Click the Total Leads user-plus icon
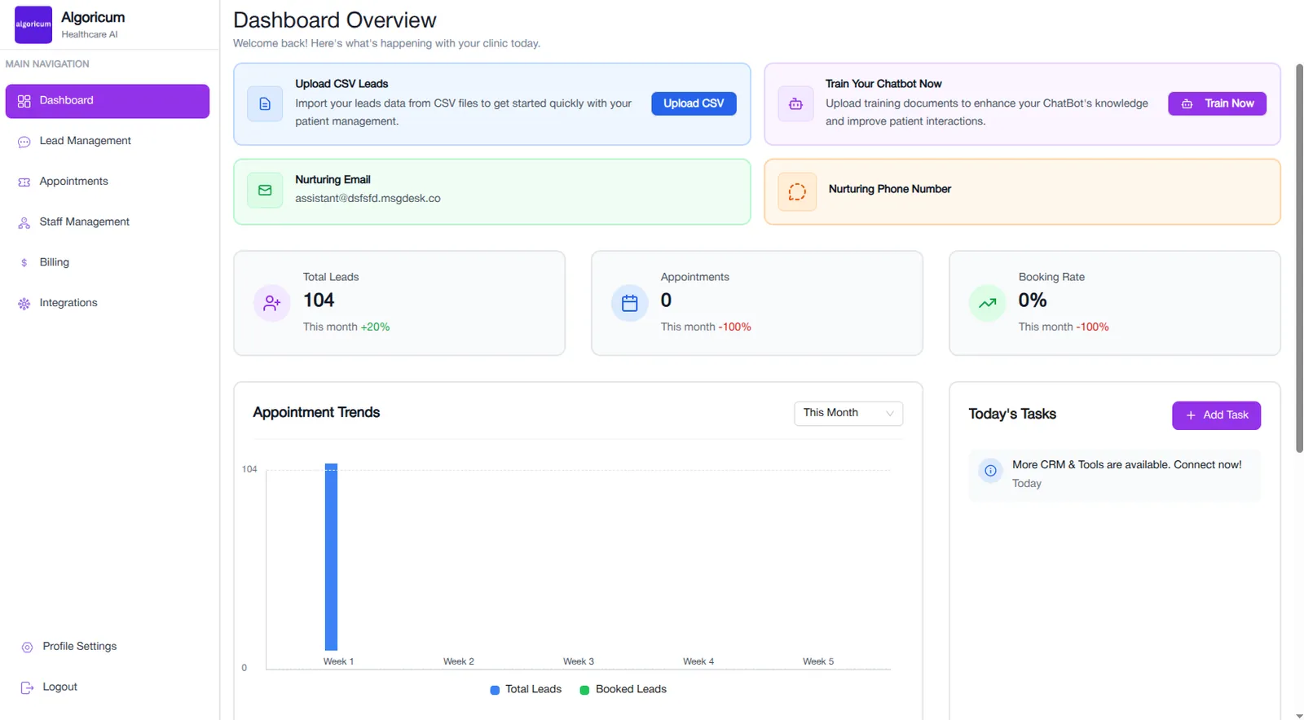The height and width of the screenshot is (720, 1304). (272, 303)
